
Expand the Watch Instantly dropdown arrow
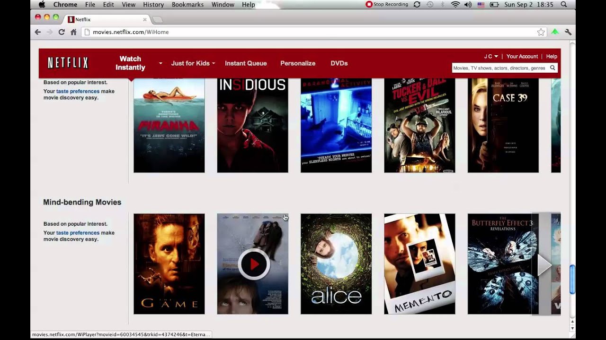(160, 63)
